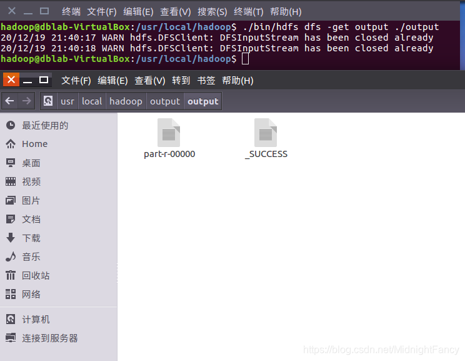Click the back arrow in file manager
The height and width of the screenshot is (361, 465).
(10, 101)
